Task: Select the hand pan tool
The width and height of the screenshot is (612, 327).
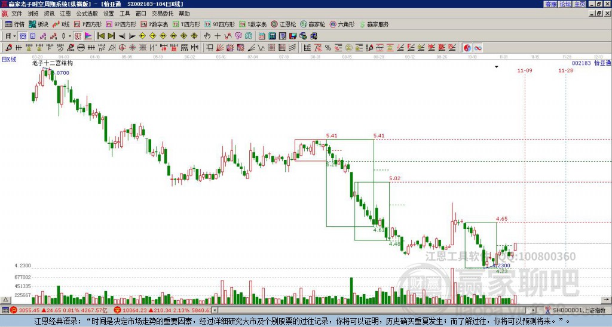Action: point(207,36)
